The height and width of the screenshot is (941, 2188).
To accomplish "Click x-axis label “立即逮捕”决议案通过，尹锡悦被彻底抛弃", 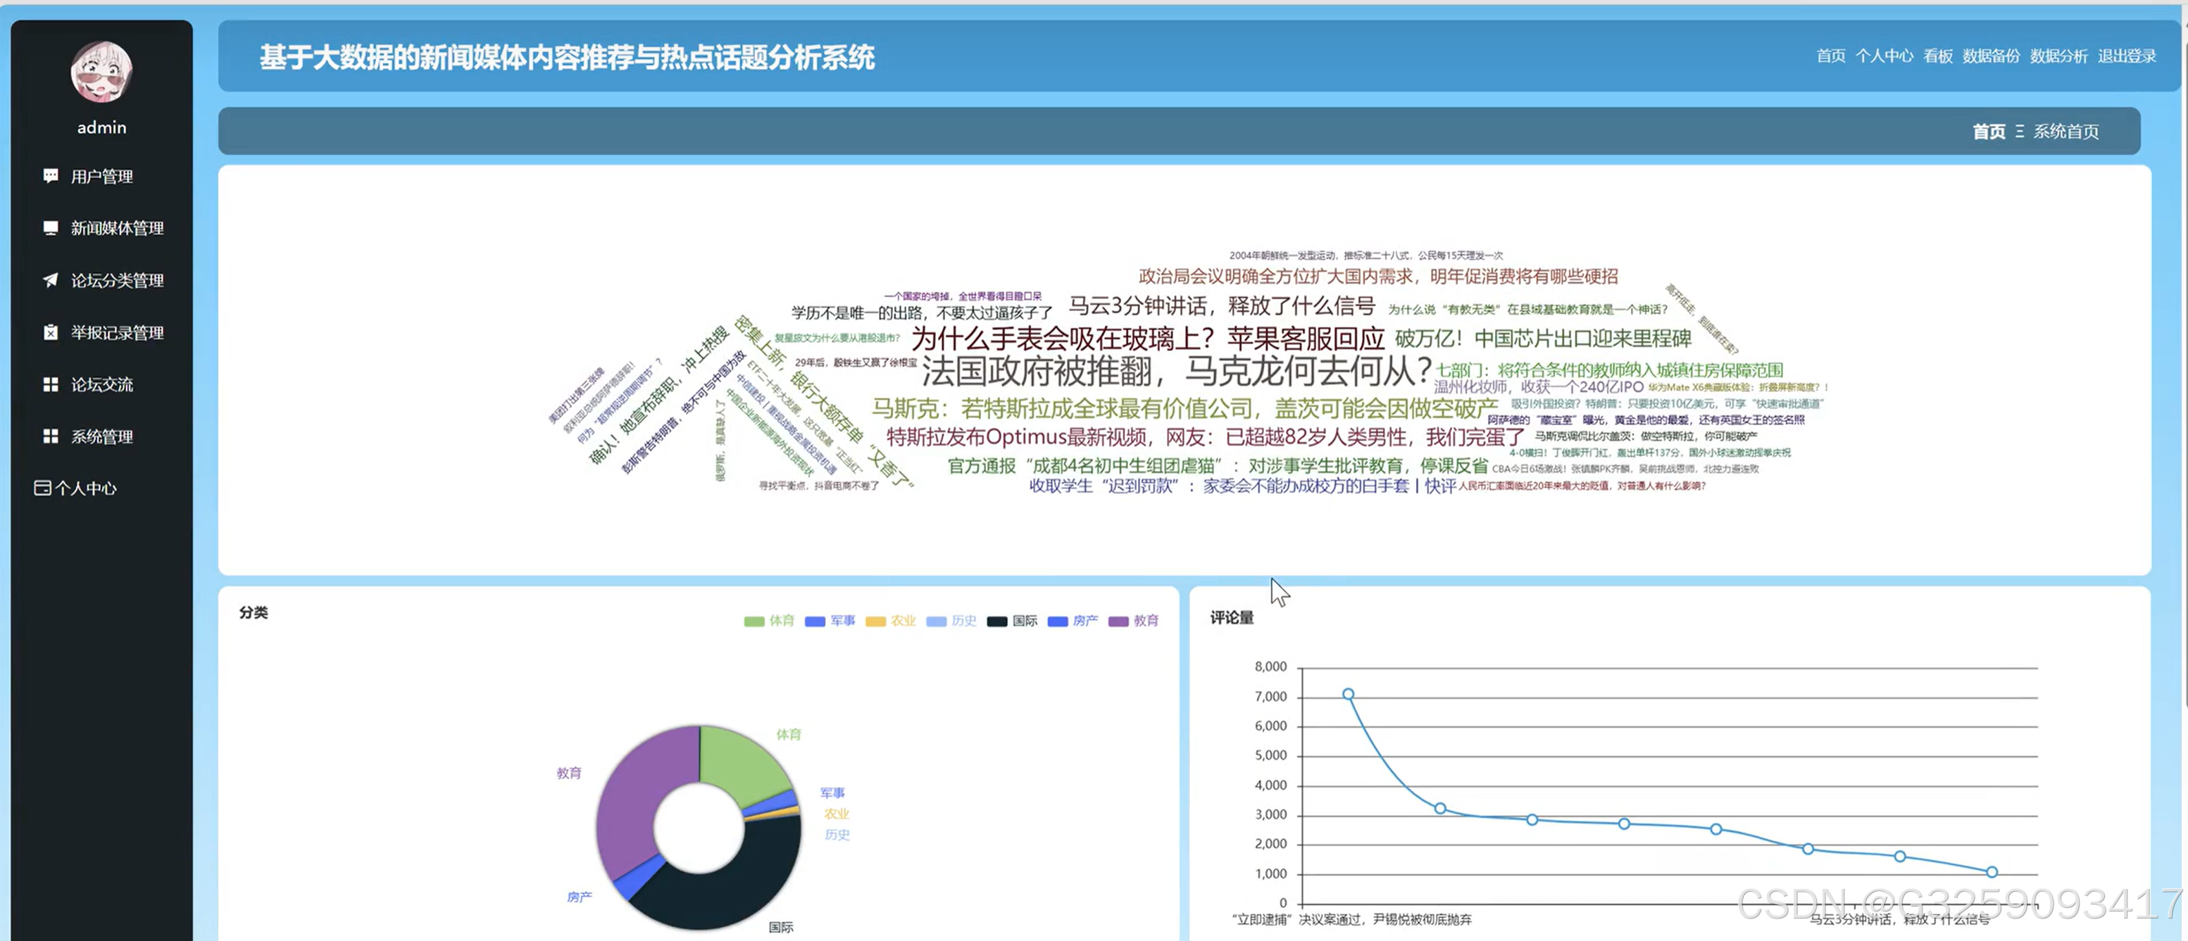I will pos(1351,919).
